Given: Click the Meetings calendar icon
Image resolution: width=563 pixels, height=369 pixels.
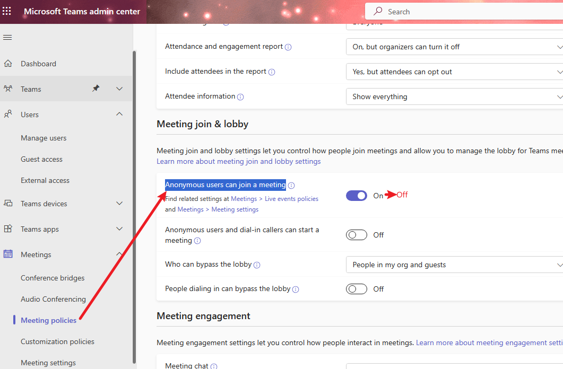Looking at the screenshot, I should tap(8, 254).
